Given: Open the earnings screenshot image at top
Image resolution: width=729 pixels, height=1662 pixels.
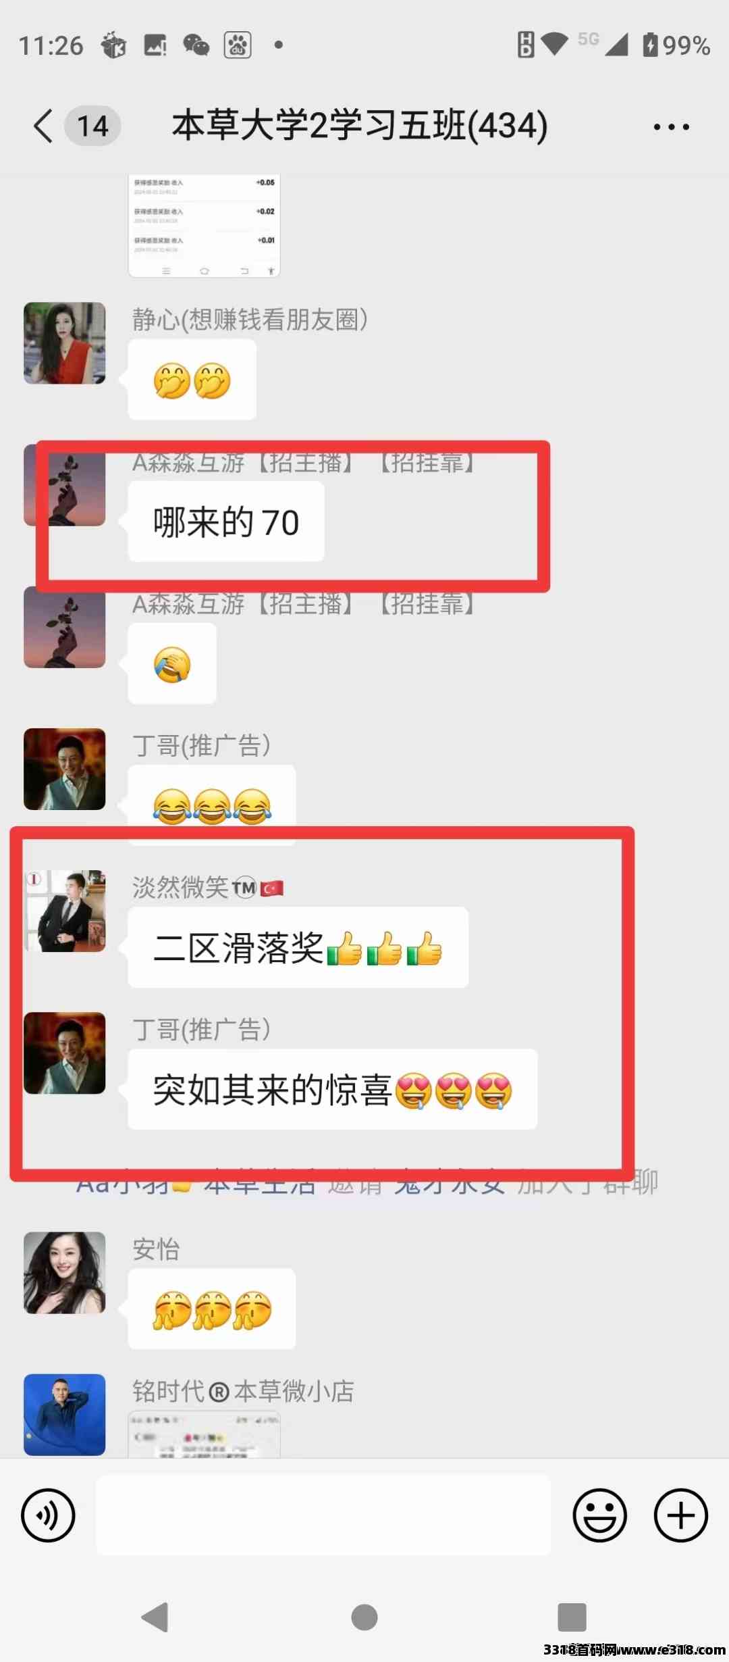Looking at the screenshot, I should coord(204,226).
